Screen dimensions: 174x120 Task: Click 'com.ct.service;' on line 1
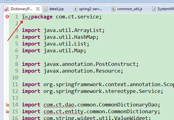pyautogui.click(x=79, y=17)
